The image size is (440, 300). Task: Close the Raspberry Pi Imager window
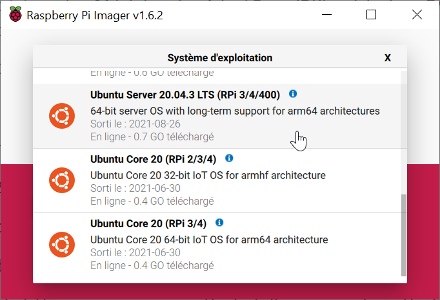[x=417, y=15]
